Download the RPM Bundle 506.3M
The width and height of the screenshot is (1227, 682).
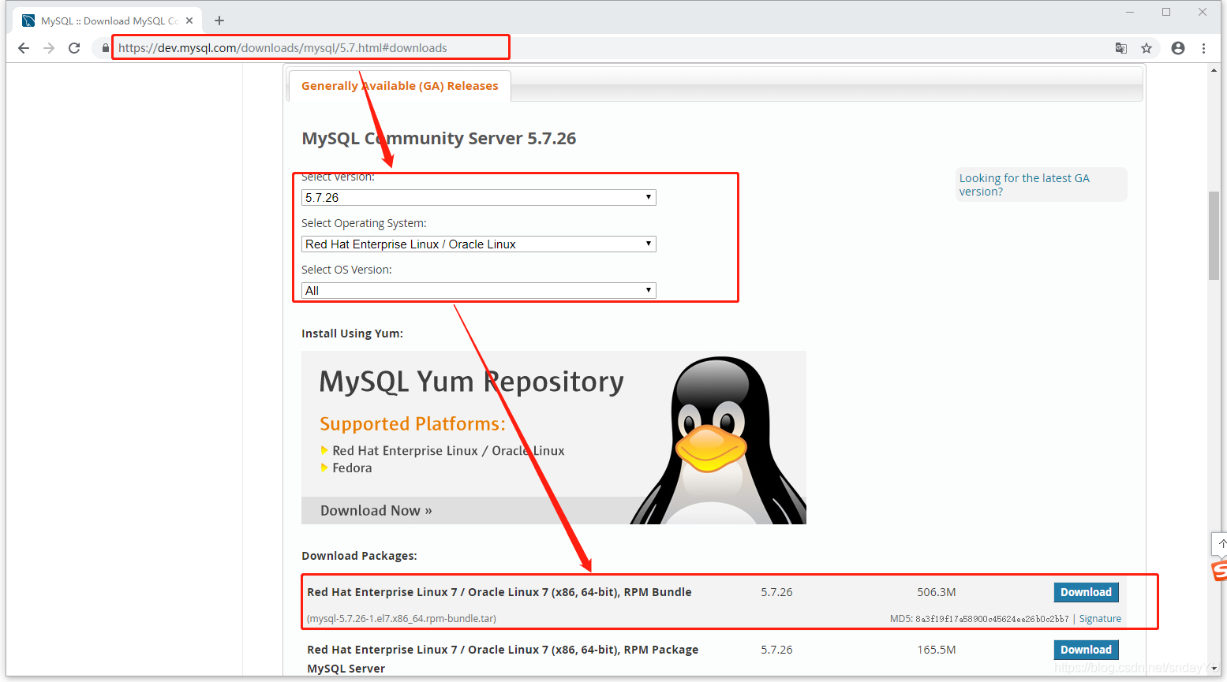tap(1086, 592)
